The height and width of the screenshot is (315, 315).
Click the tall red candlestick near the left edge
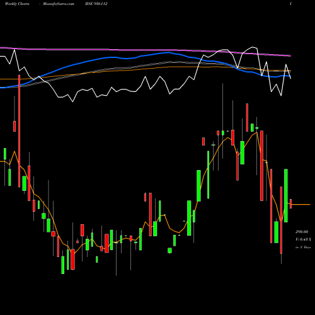click(20, 131)
